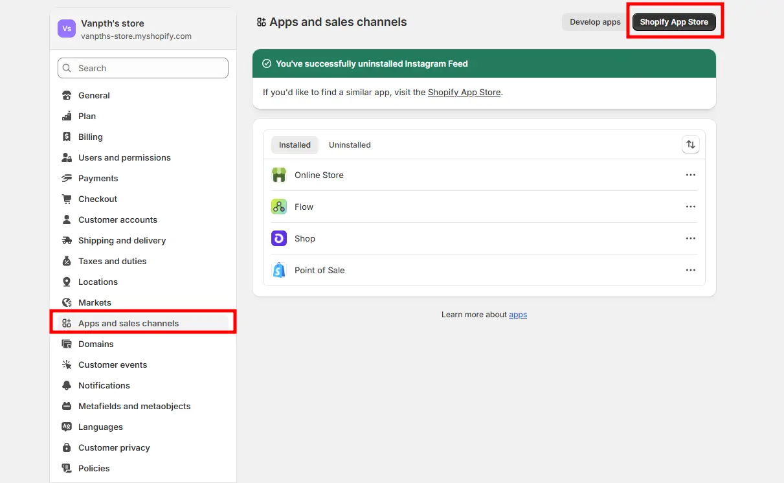This screenshot has width=784, height=483.
Task: Click the Checkout cart icon
Action: point(67,199)
